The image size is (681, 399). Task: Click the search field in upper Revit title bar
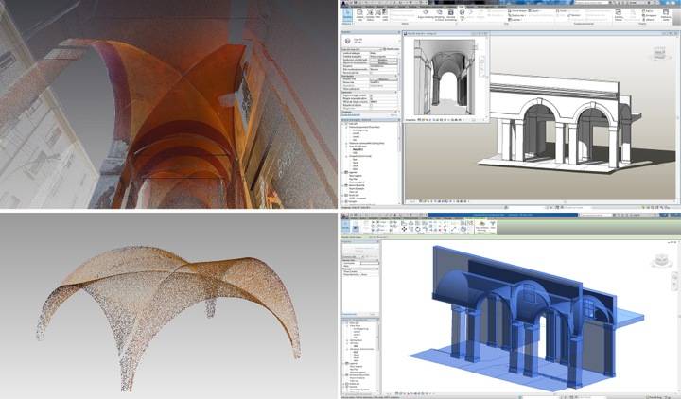(x=592, y=3)
